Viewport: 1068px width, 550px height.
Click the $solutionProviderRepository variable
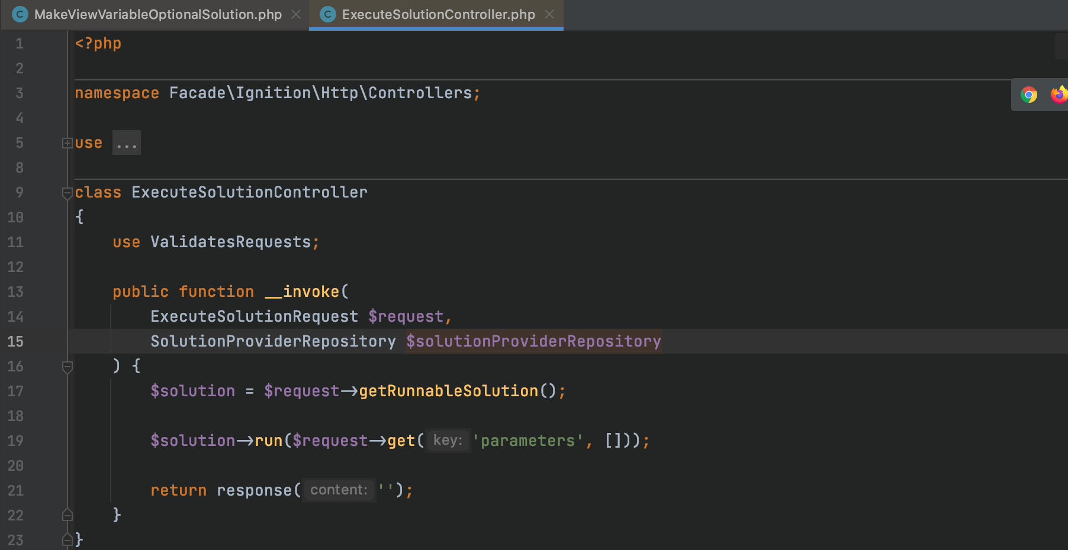click(x=533, y=342)
